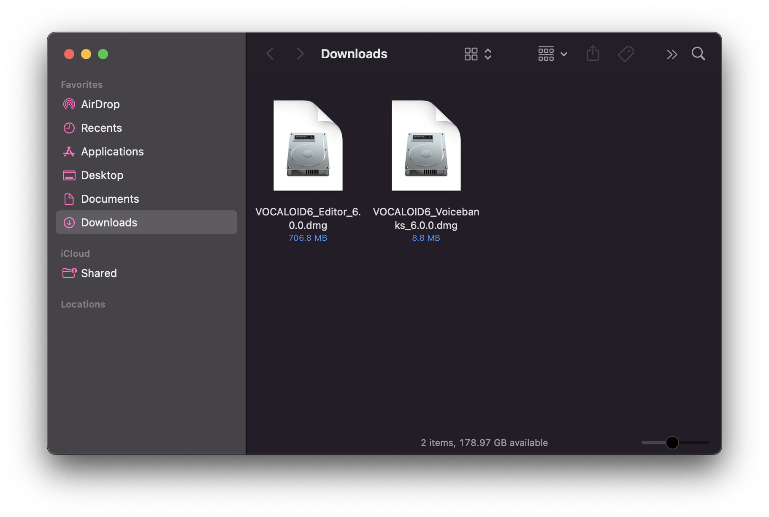
Task: Select Downloads in the sidebar
Action: point(146,223)
